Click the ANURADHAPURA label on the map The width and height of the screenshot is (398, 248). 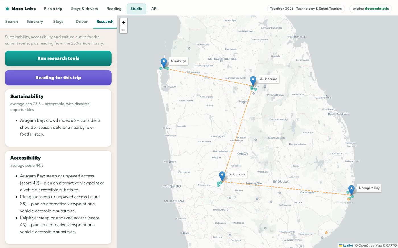222,59
